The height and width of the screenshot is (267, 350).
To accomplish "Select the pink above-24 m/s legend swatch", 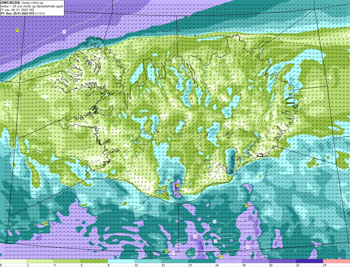I will coord(337,261).
